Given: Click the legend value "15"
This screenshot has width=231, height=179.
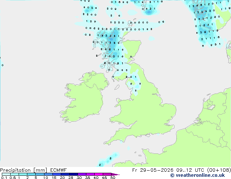Looking at the screenshot, I should tap(54, 178).
